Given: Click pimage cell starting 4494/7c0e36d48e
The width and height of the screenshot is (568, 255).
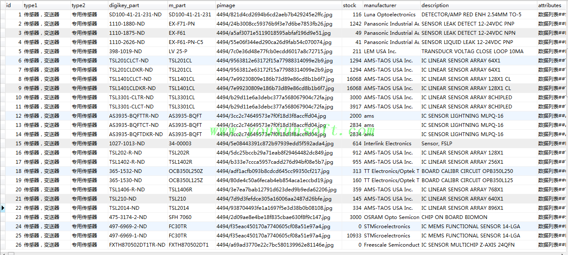Looking at the screenshot, I should coord(278,52).
